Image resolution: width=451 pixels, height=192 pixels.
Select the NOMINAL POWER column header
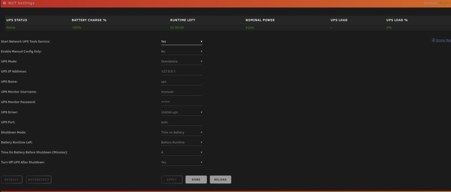[260, 20]
